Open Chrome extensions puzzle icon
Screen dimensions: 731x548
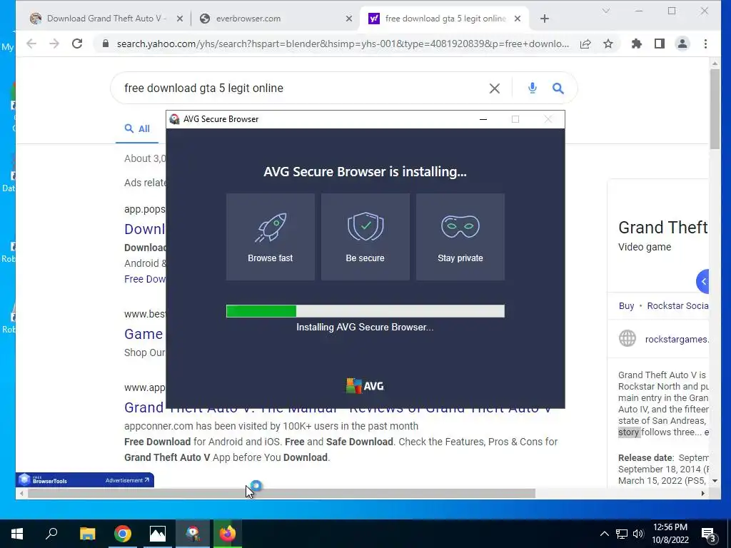pos(636,44)
